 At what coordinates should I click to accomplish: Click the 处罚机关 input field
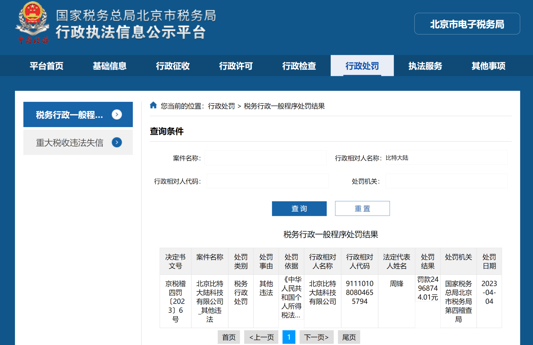[446, 181]
